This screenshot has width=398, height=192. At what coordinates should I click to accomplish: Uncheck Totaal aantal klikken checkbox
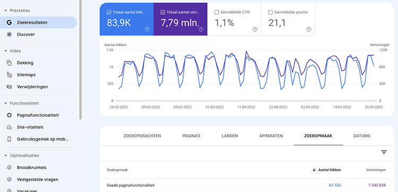pos(109,12)
